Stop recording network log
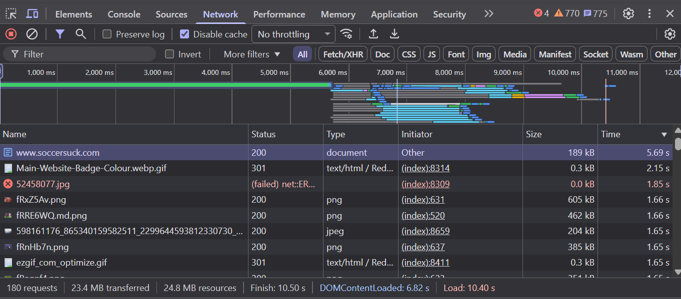681x299 pixels. 11,34
